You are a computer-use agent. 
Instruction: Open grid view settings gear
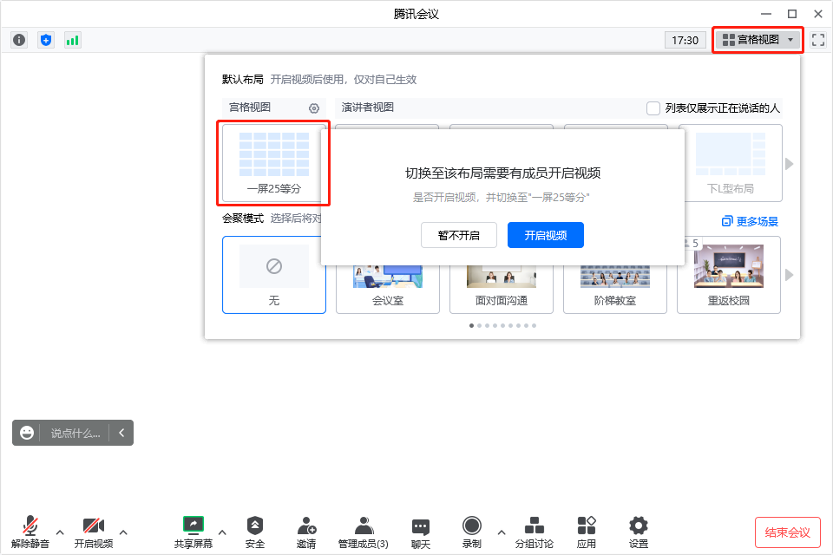(314, 108)
